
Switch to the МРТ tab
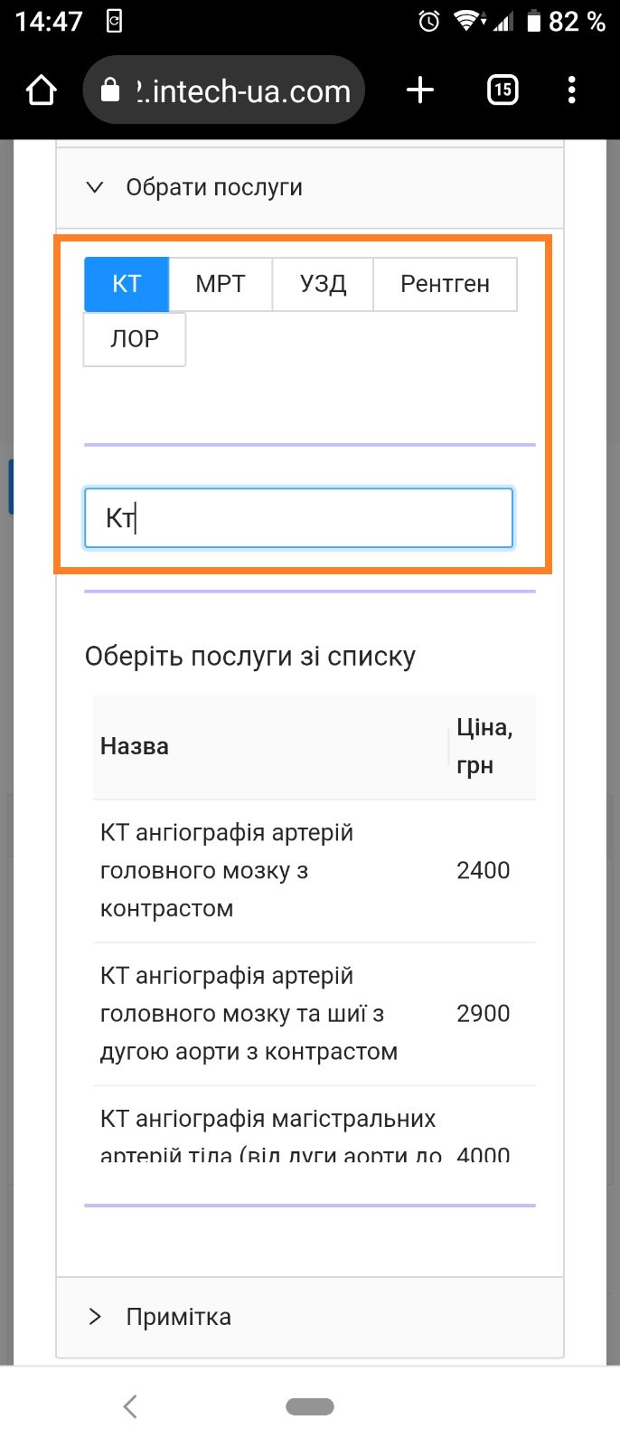[221, 284]
